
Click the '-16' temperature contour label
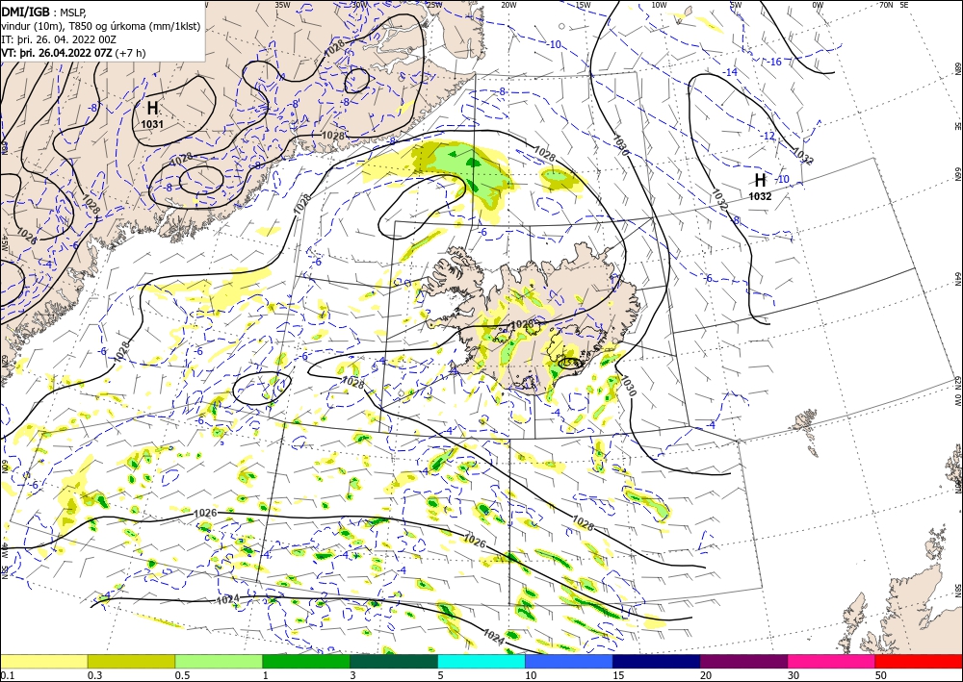(x=775, y=62)
